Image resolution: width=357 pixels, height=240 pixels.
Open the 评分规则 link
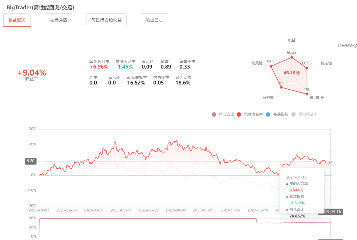pos(345,46)
